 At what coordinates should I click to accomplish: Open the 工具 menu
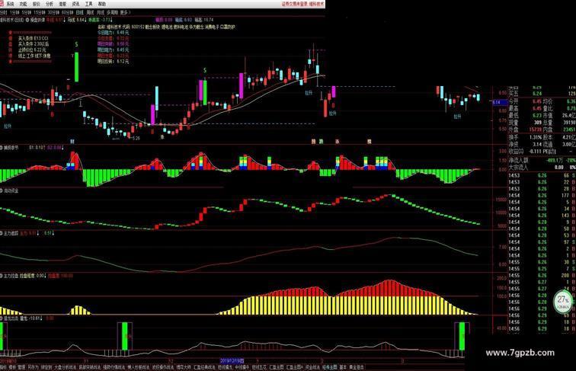89,4
